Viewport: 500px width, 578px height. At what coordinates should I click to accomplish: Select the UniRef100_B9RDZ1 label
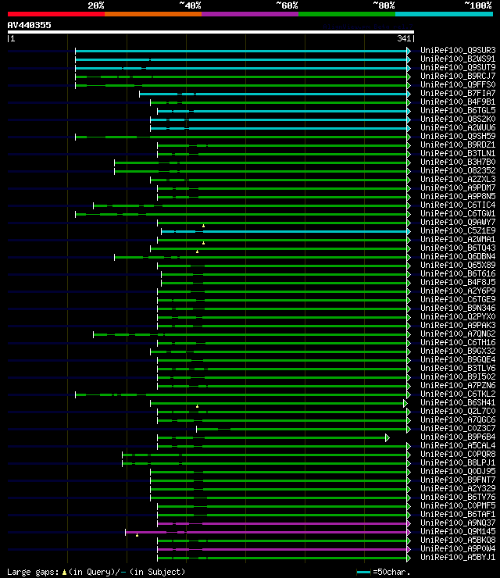[458, 144]
